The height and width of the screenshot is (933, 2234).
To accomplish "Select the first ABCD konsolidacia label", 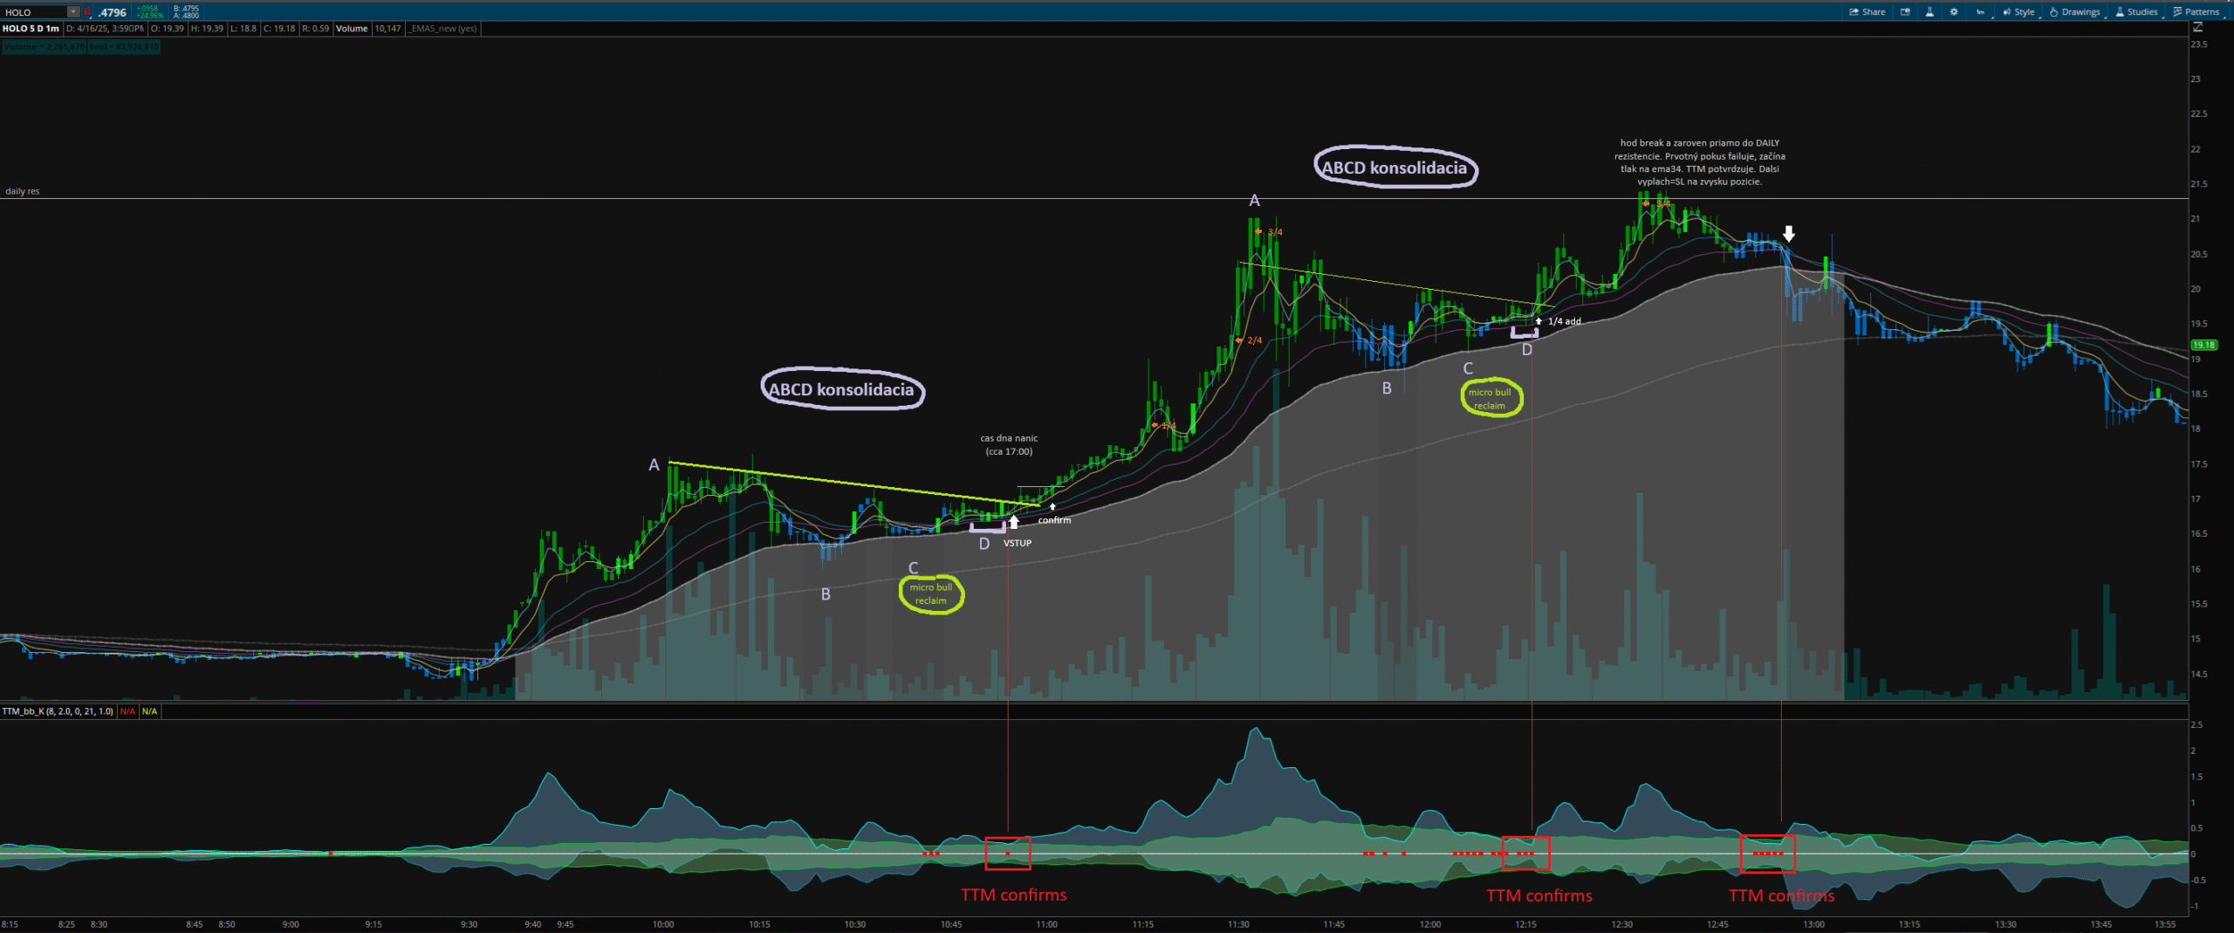I will point(841,389).
